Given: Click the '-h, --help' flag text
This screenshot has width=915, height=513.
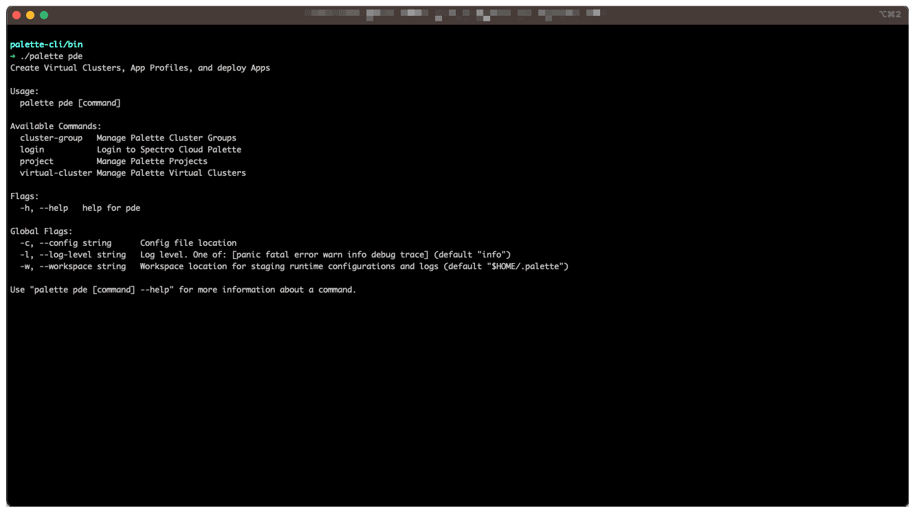Looking at the screenshot, I should click(x=44, y=208).
